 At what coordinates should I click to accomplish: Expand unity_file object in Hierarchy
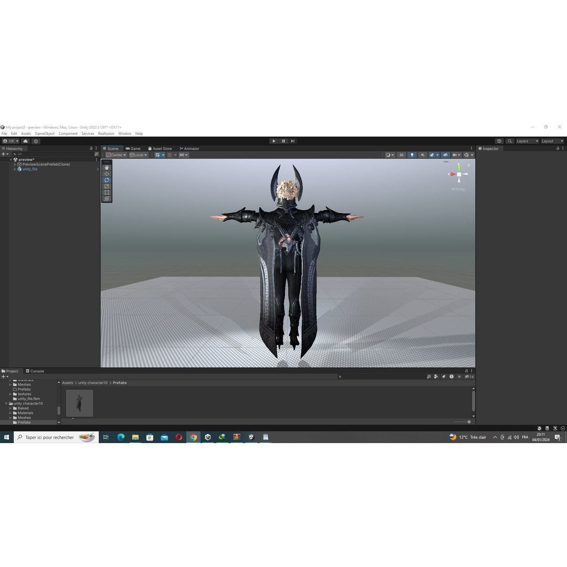15,169
